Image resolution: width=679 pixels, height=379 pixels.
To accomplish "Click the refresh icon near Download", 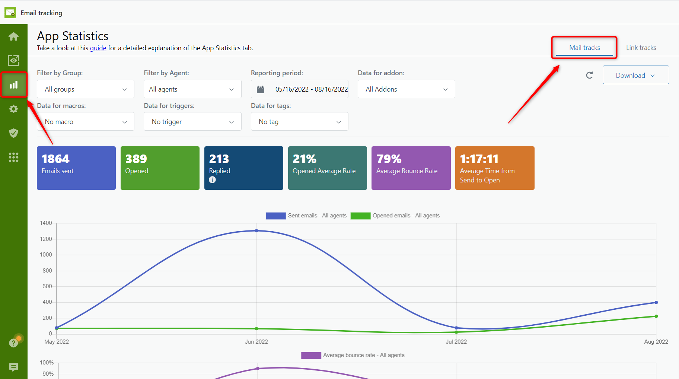I will [590, 75].
